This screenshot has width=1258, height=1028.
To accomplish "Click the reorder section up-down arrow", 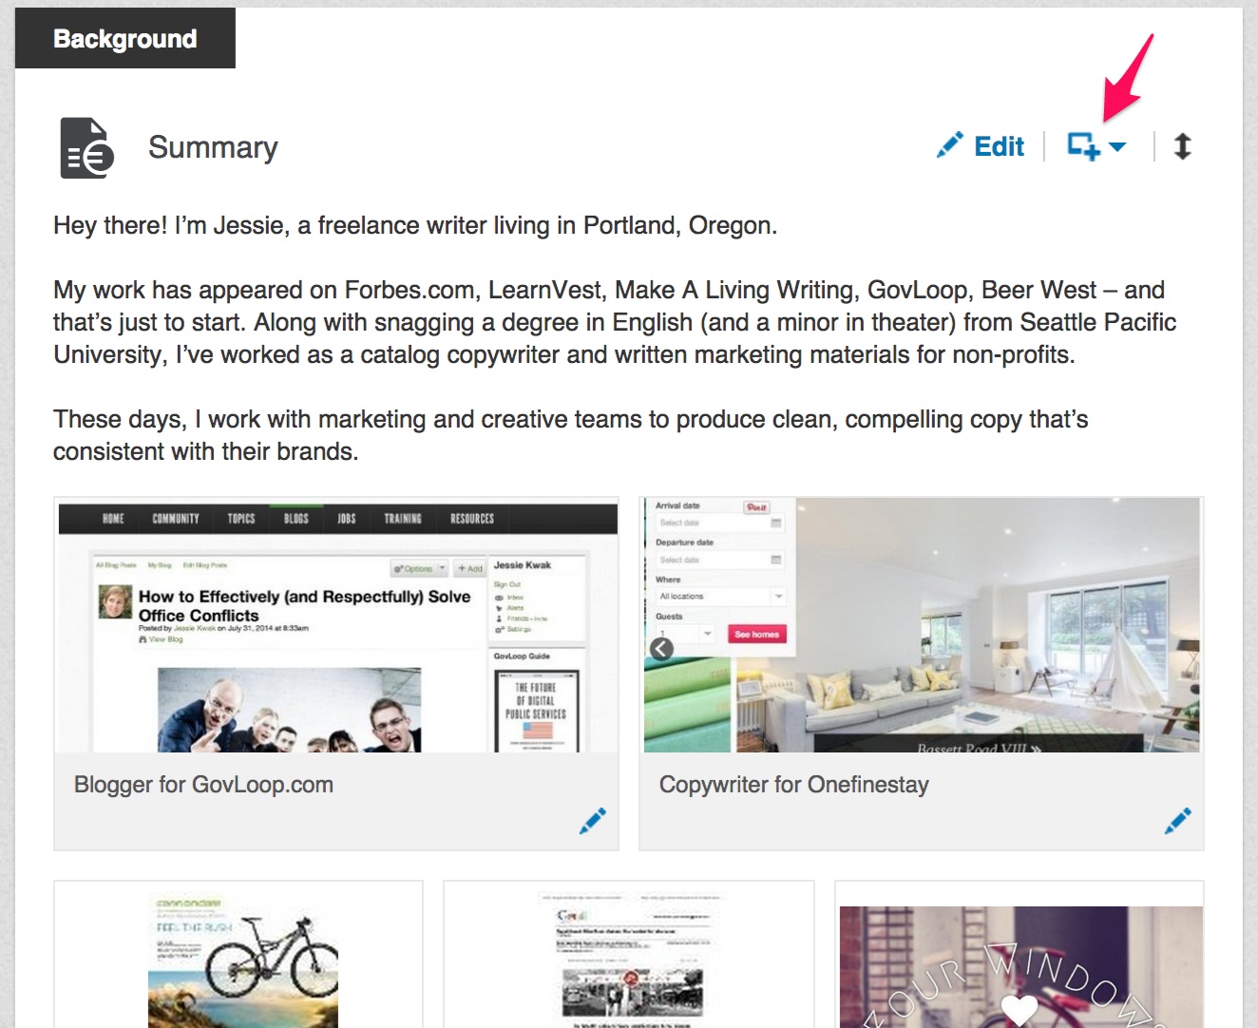I will 1182,146.
